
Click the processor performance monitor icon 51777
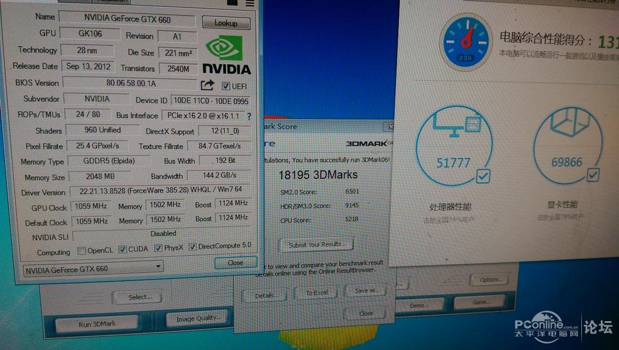pos(454,145)
